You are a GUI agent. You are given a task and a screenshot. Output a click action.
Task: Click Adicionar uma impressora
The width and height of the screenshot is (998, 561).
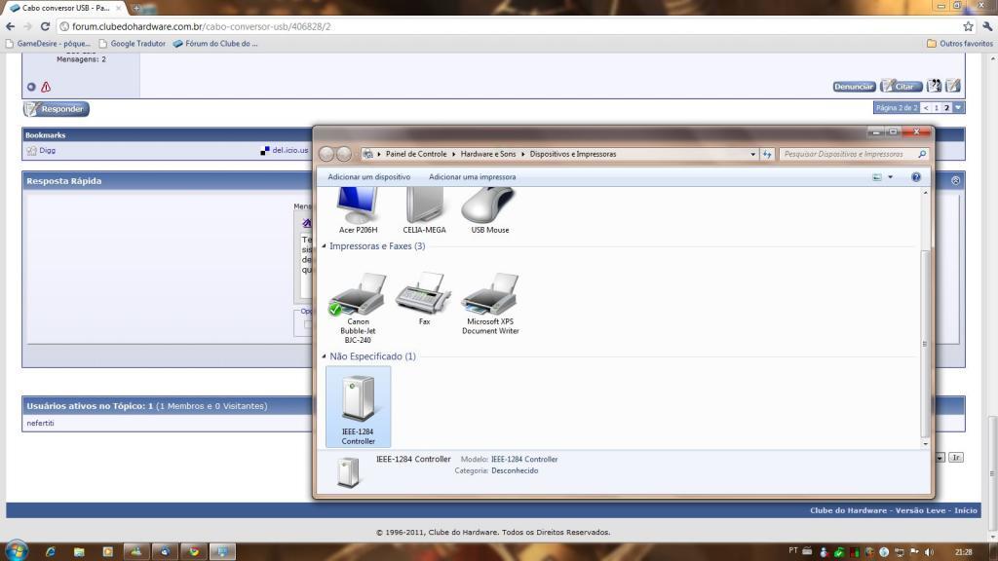click(x=473, y=177)
